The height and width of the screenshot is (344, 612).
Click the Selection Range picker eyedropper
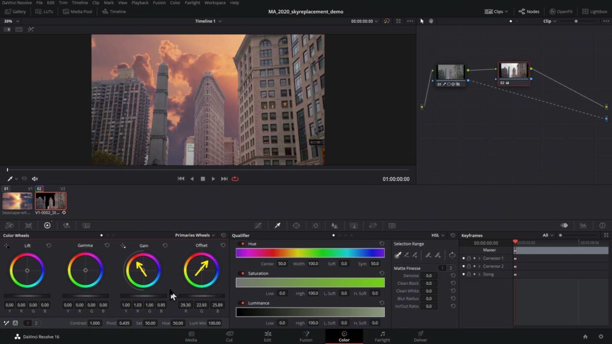pyautogui.click(x=398, y=255)
